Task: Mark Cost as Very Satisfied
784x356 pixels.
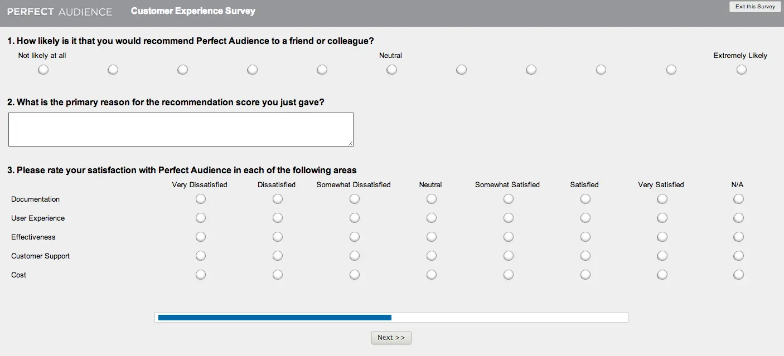Action: [x=662, y=275]
